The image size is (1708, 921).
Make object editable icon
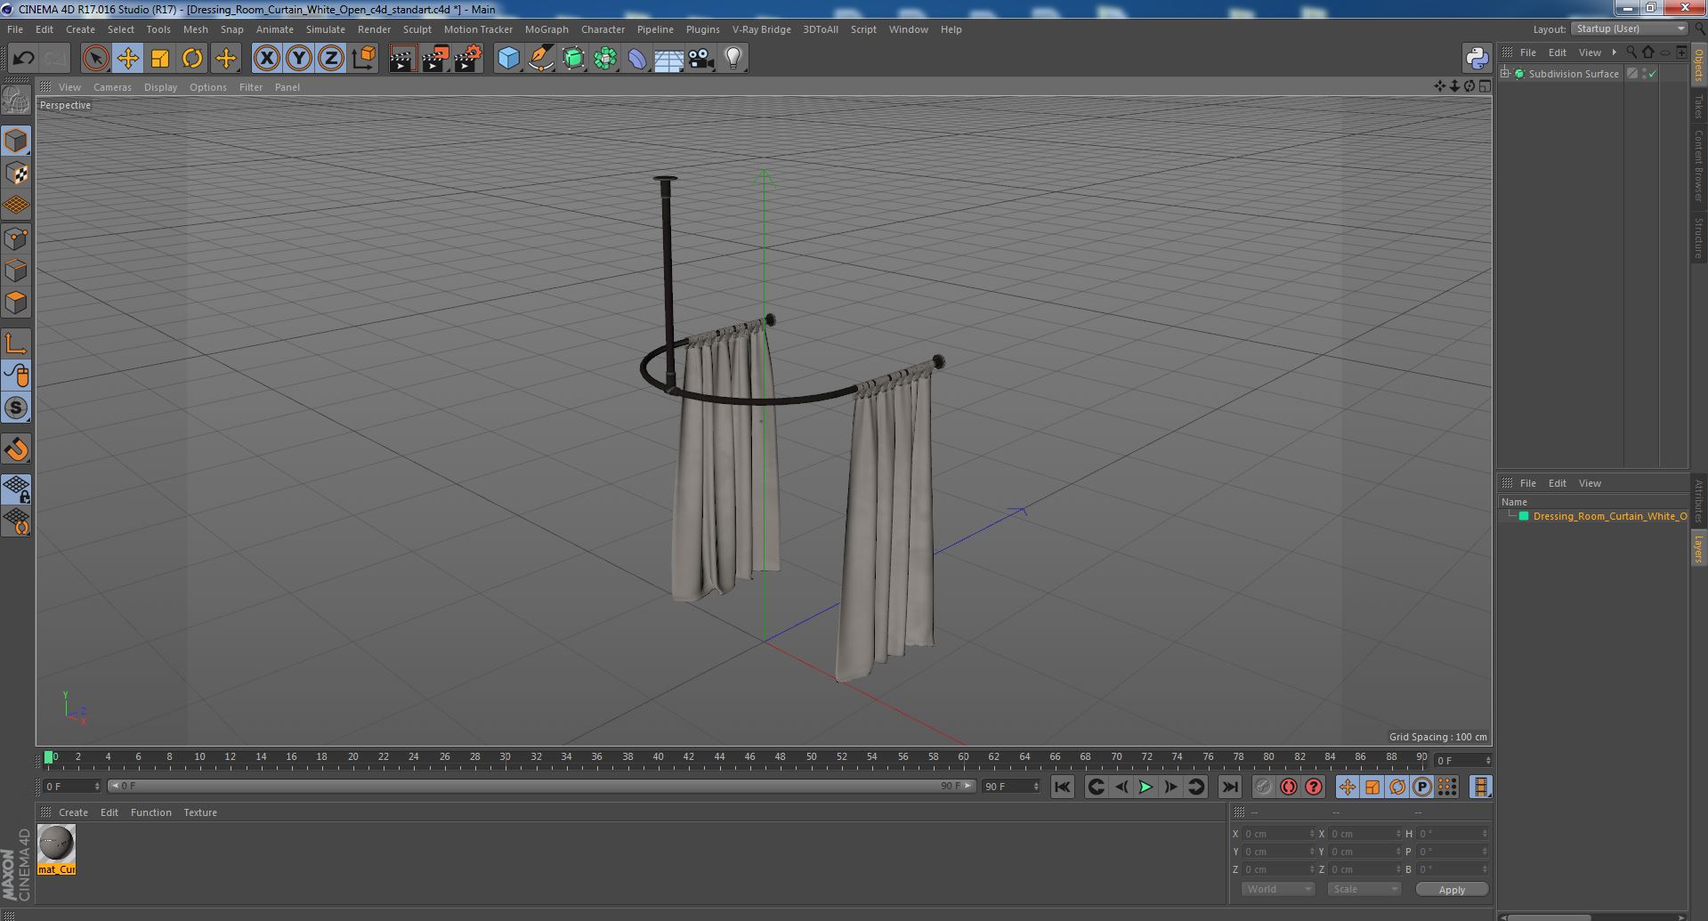click(16, 100)
